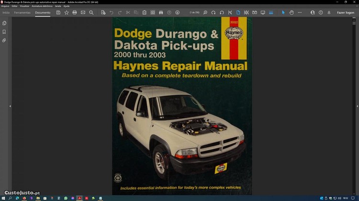Open the bookmarks side panel
The height and width of the screenshot is (201, 359).
(x=4, y=32)
